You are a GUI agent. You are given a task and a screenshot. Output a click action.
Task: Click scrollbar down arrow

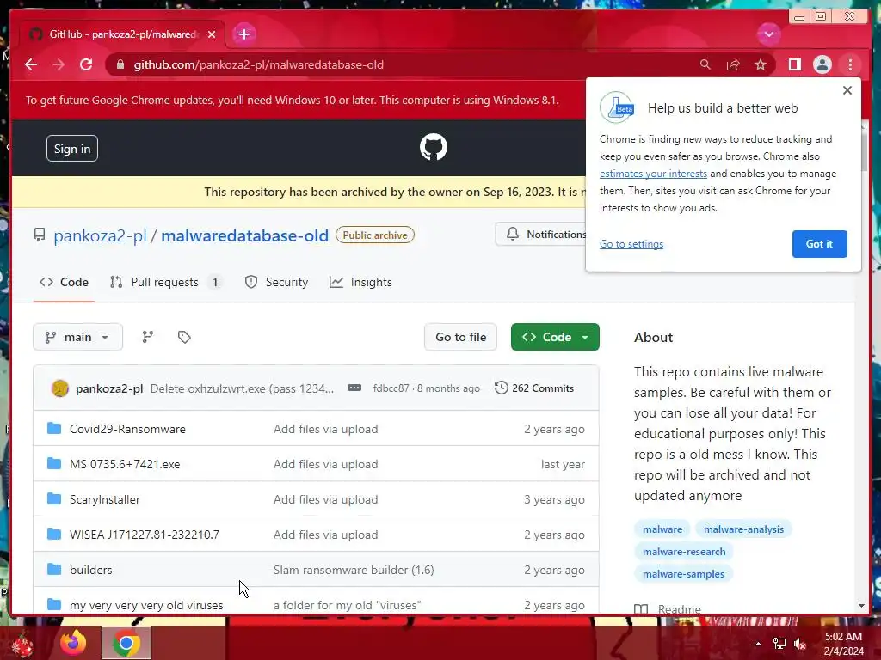(862, 606)
